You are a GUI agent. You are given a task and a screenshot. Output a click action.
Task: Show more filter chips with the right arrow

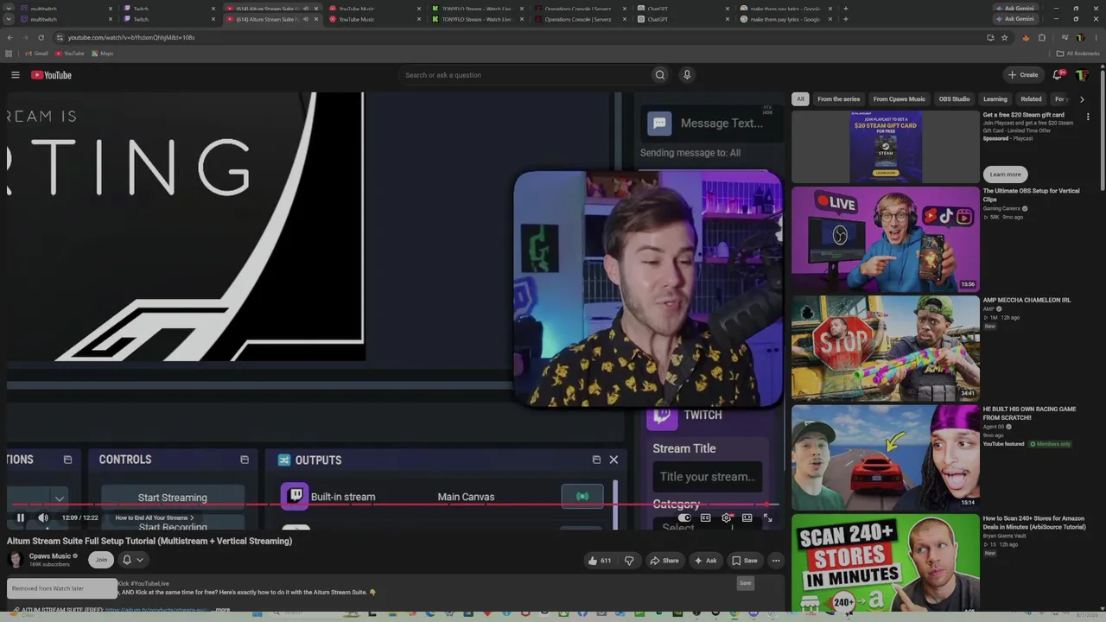click(x=1082, y=99)
